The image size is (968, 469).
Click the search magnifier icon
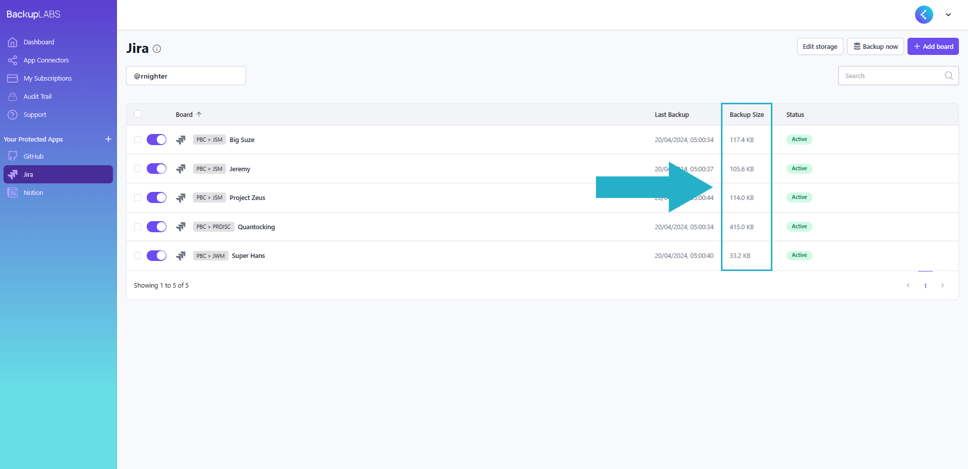(x=948, y=76)
